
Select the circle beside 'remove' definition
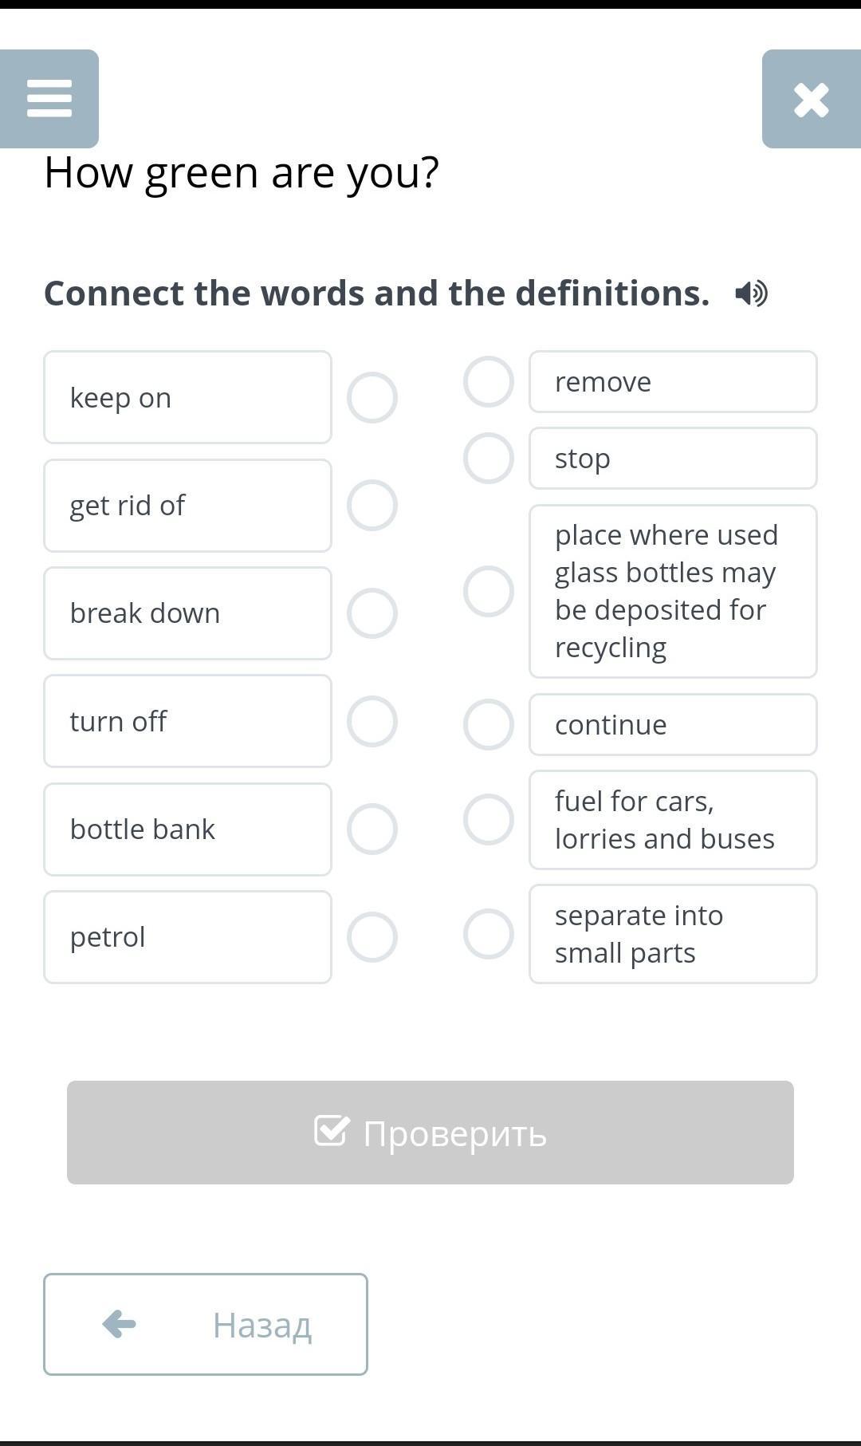point(489,382)
